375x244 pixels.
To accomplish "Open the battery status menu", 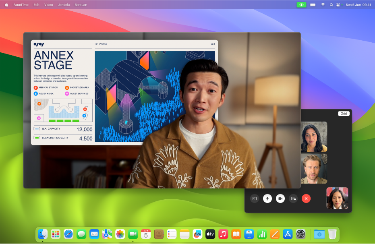I will click(x=313, y=4).
